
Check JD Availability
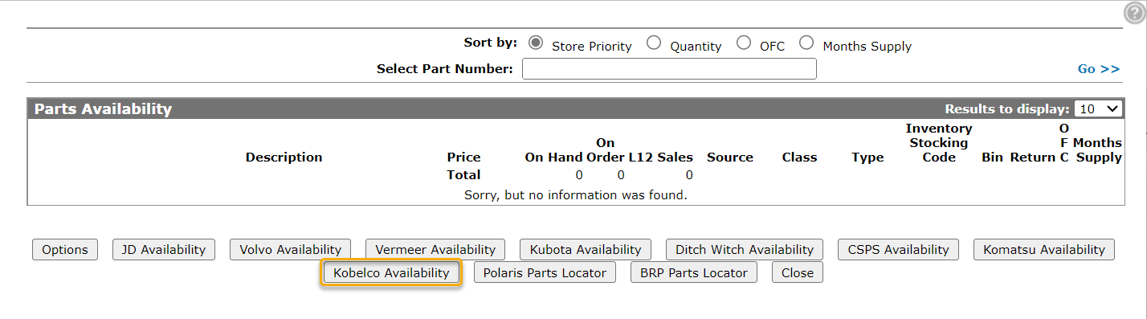[164, 250]
